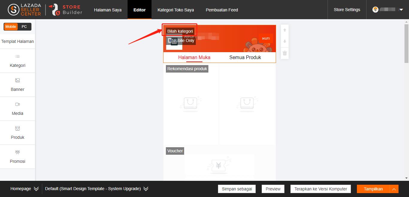This screenshot has height=197, width=409.
Task: Move selected module up with arrow
Action: (x=285, y=30)
